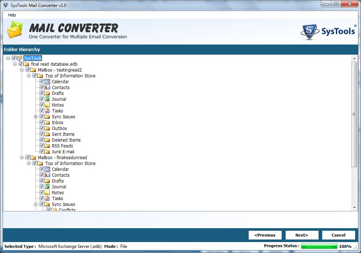This screenshot has width=361, height=253.
Task: Click the Drafts folder icon under finalreadunread
Action: pyautogui.click(x=47, y=181)
